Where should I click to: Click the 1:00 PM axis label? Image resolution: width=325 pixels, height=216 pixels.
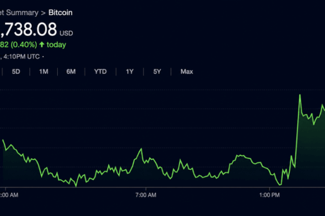click(x=269, y=195)
